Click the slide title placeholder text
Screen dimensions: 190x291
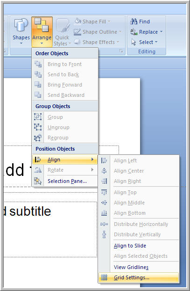tap(18, 170)
